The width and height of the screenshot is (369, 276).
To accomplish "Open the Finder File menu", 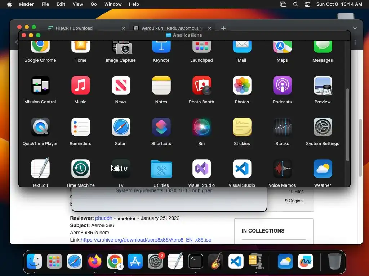I will point(45,4).
